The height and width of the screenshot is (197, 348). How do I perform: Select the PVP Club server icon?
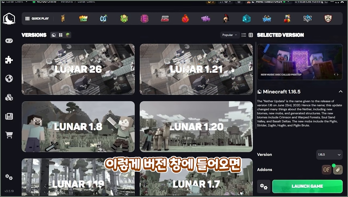(x=165, y=19)
